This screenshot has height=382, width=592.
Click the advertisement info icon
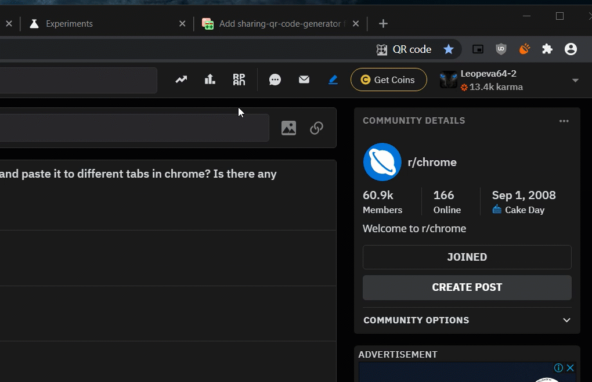pyautogui.click(x=558, y=367)
